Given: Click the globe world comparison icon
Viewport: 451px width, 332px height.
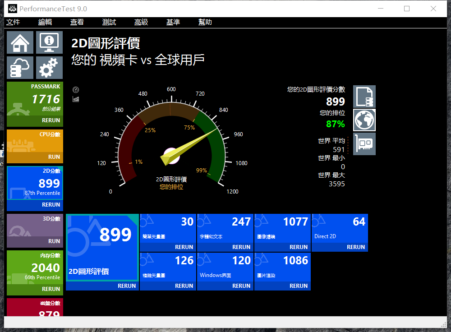Looking at the screenshot, I should (364, 120).
